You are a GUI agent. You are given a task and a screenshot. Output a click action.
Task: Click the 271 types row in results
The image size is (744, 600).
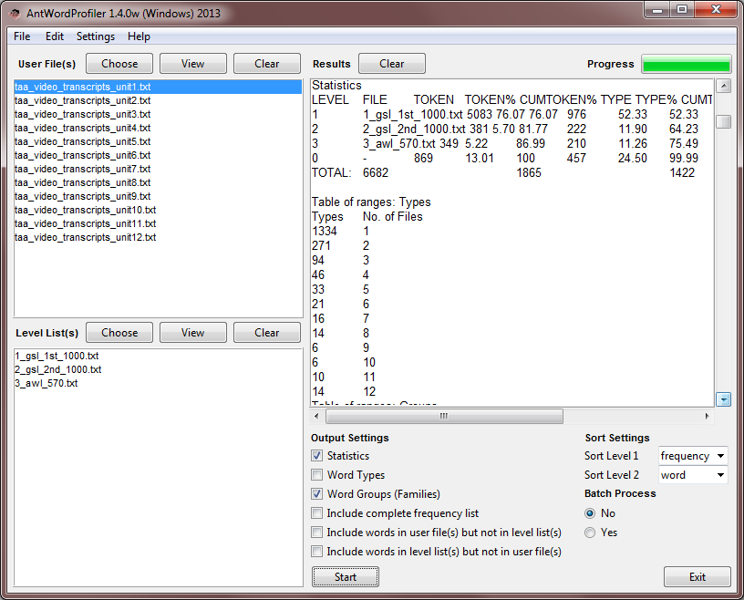[x=512, y=246]
